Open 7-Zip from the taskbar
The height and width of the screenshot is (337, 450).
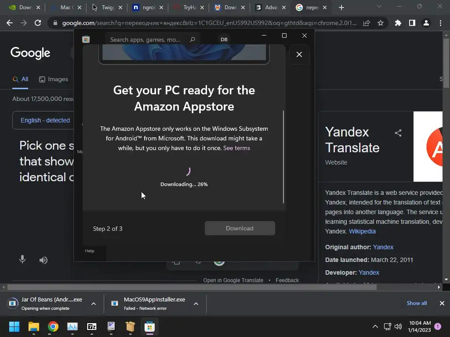pyautogui.click(x=91, y=326)
